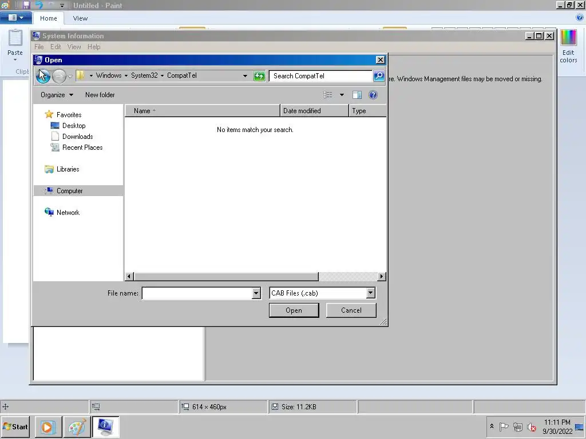586x439 pixels.
Task: Sort by Name column header
Action: (x=202, y=111)
